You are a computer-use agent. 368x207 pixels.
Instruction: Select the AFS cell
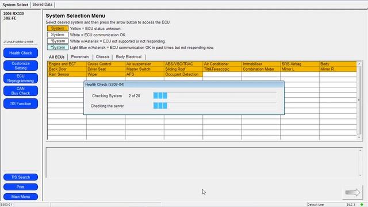(144, 74)
